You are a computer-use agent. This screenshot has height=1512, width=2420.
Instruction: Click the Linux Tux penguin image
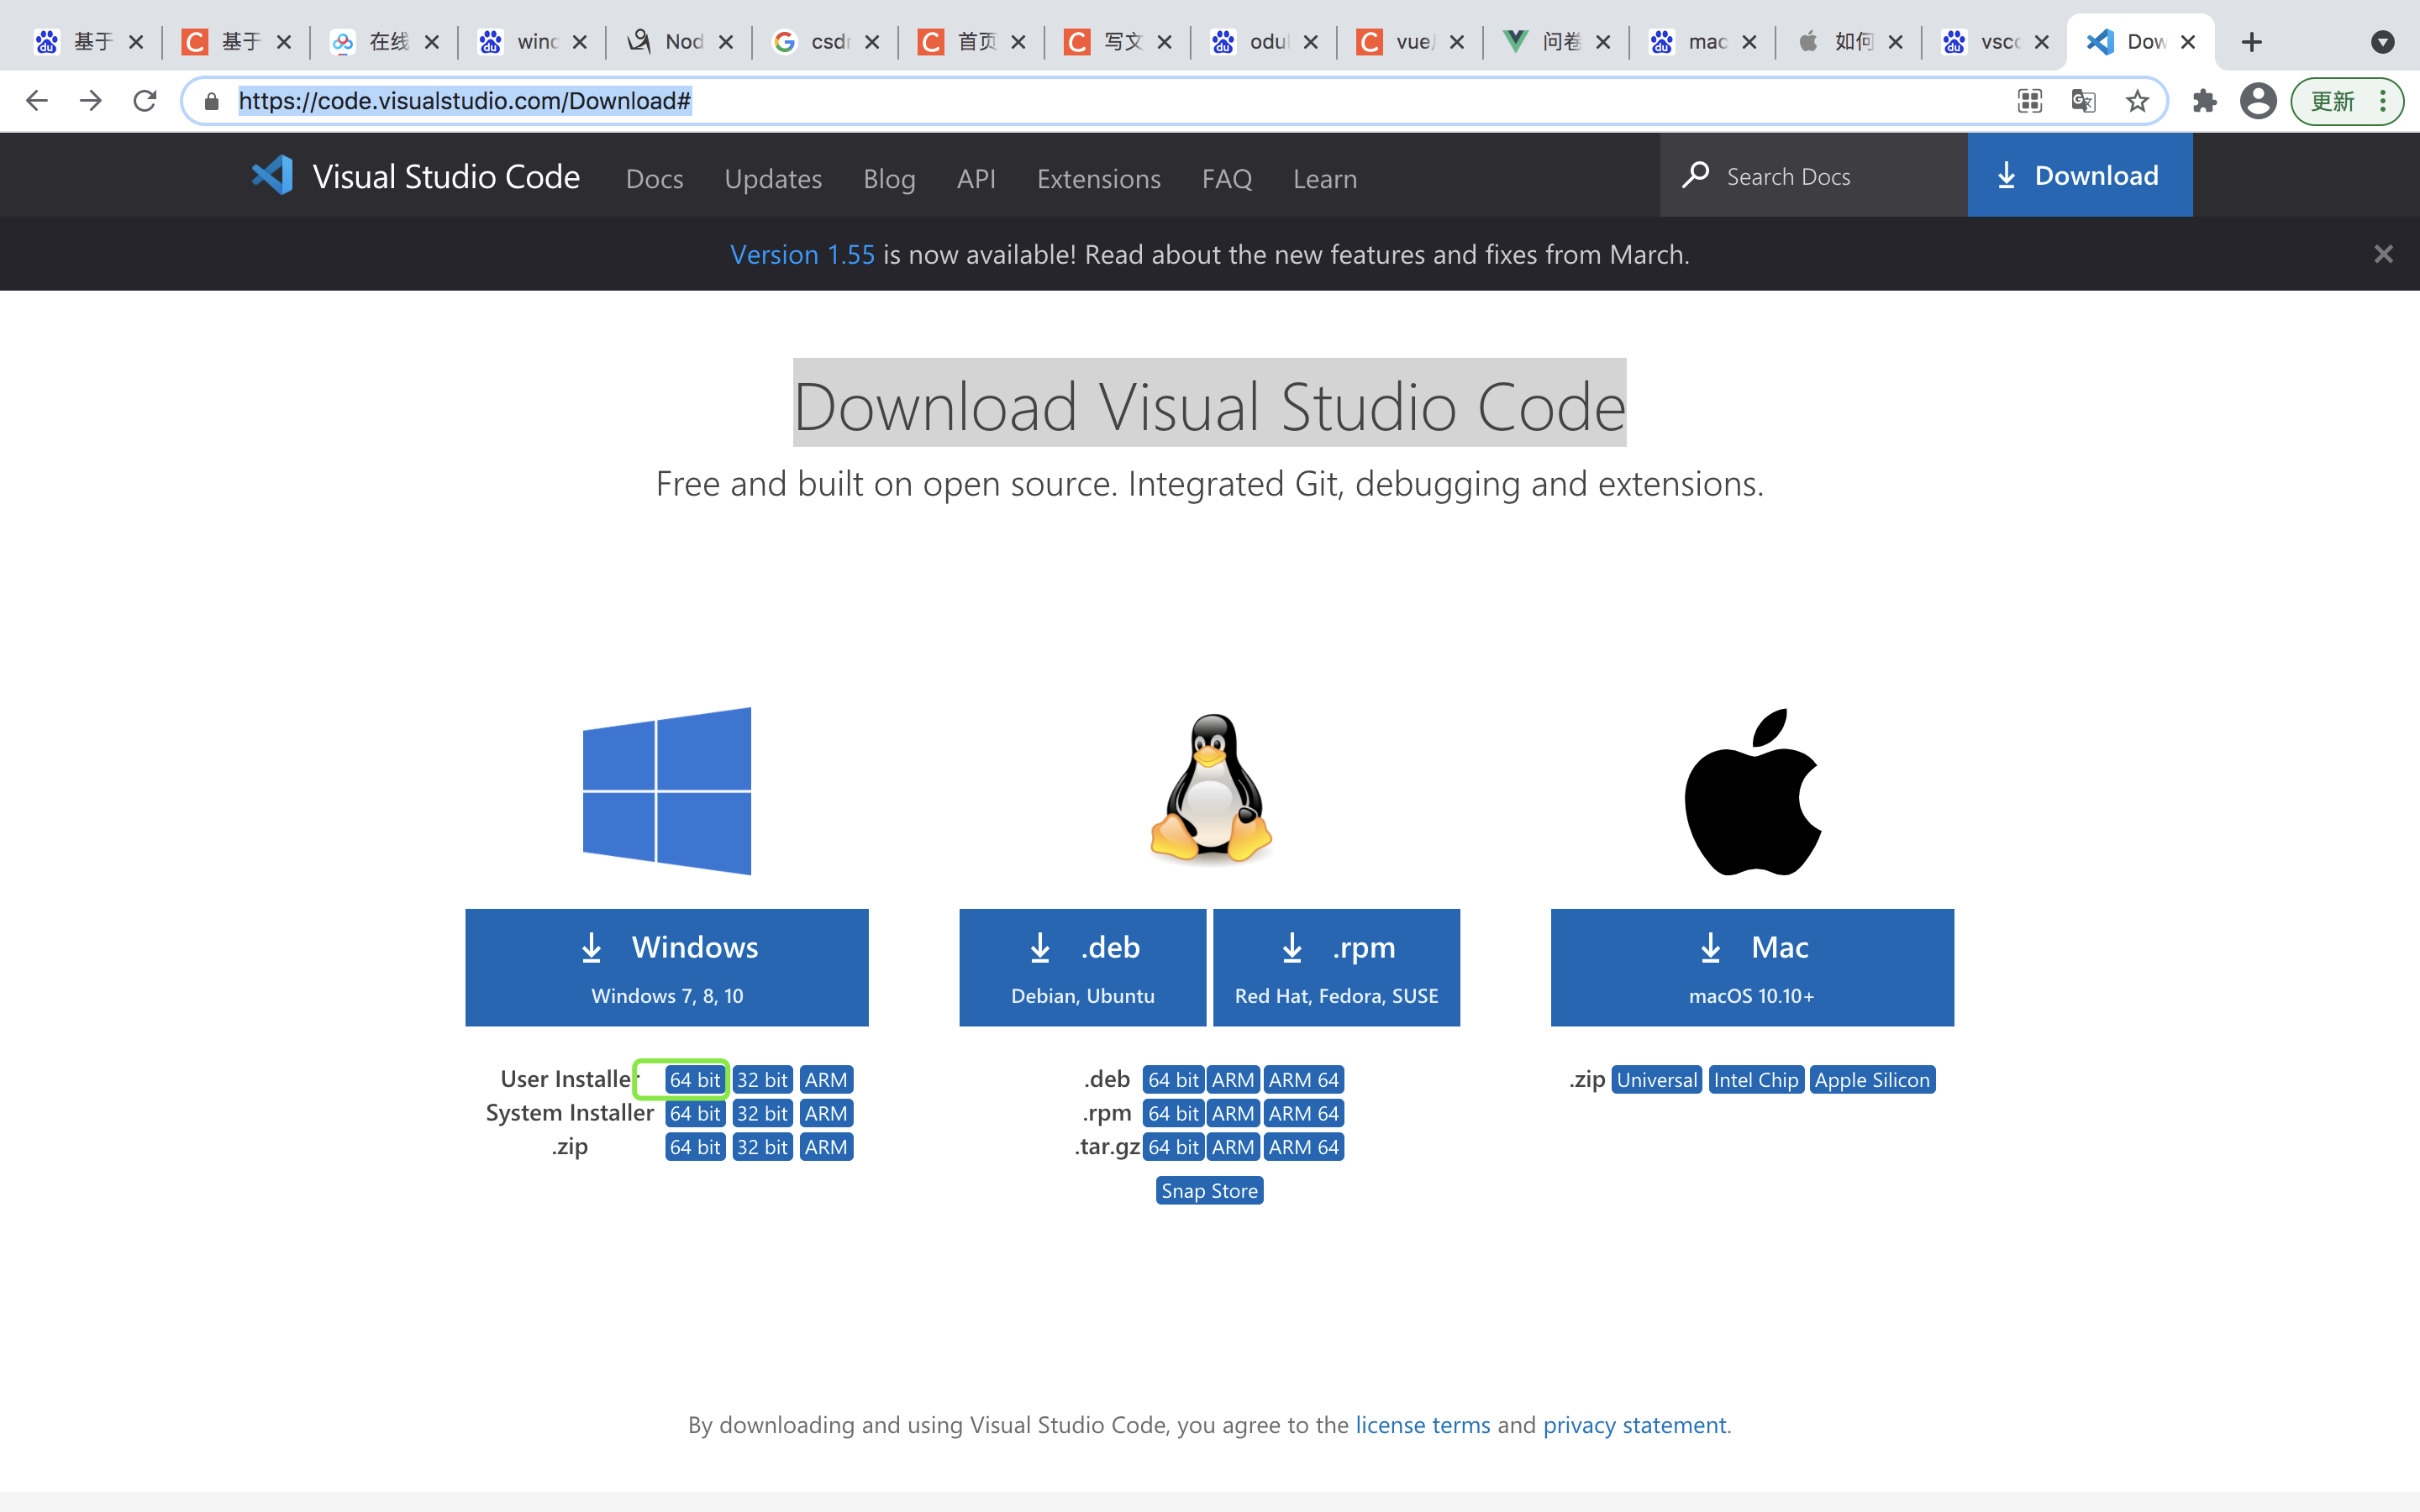click(x=1211, y=788)
